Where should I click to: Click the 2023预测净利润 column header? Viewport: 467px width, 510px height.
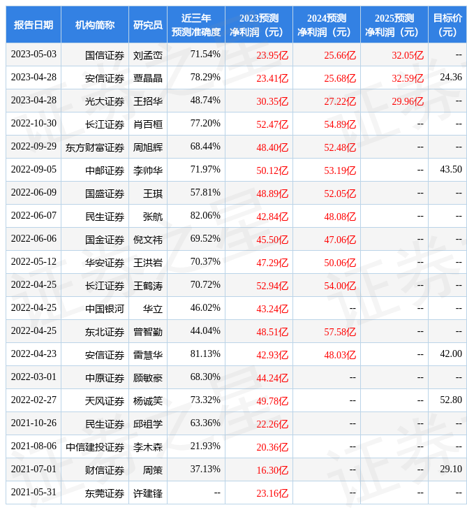pos(259,24)
